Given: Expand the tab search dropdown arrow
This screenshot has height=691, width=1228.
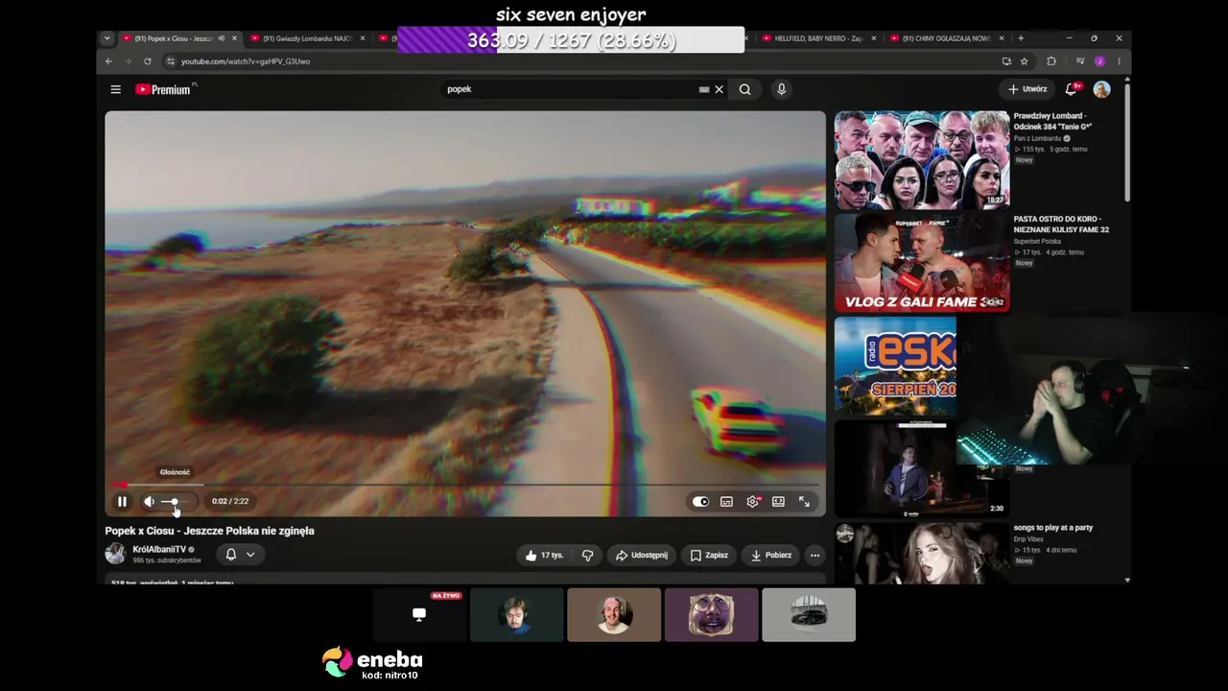Looking at the screenshot, I should coord(106,38).
